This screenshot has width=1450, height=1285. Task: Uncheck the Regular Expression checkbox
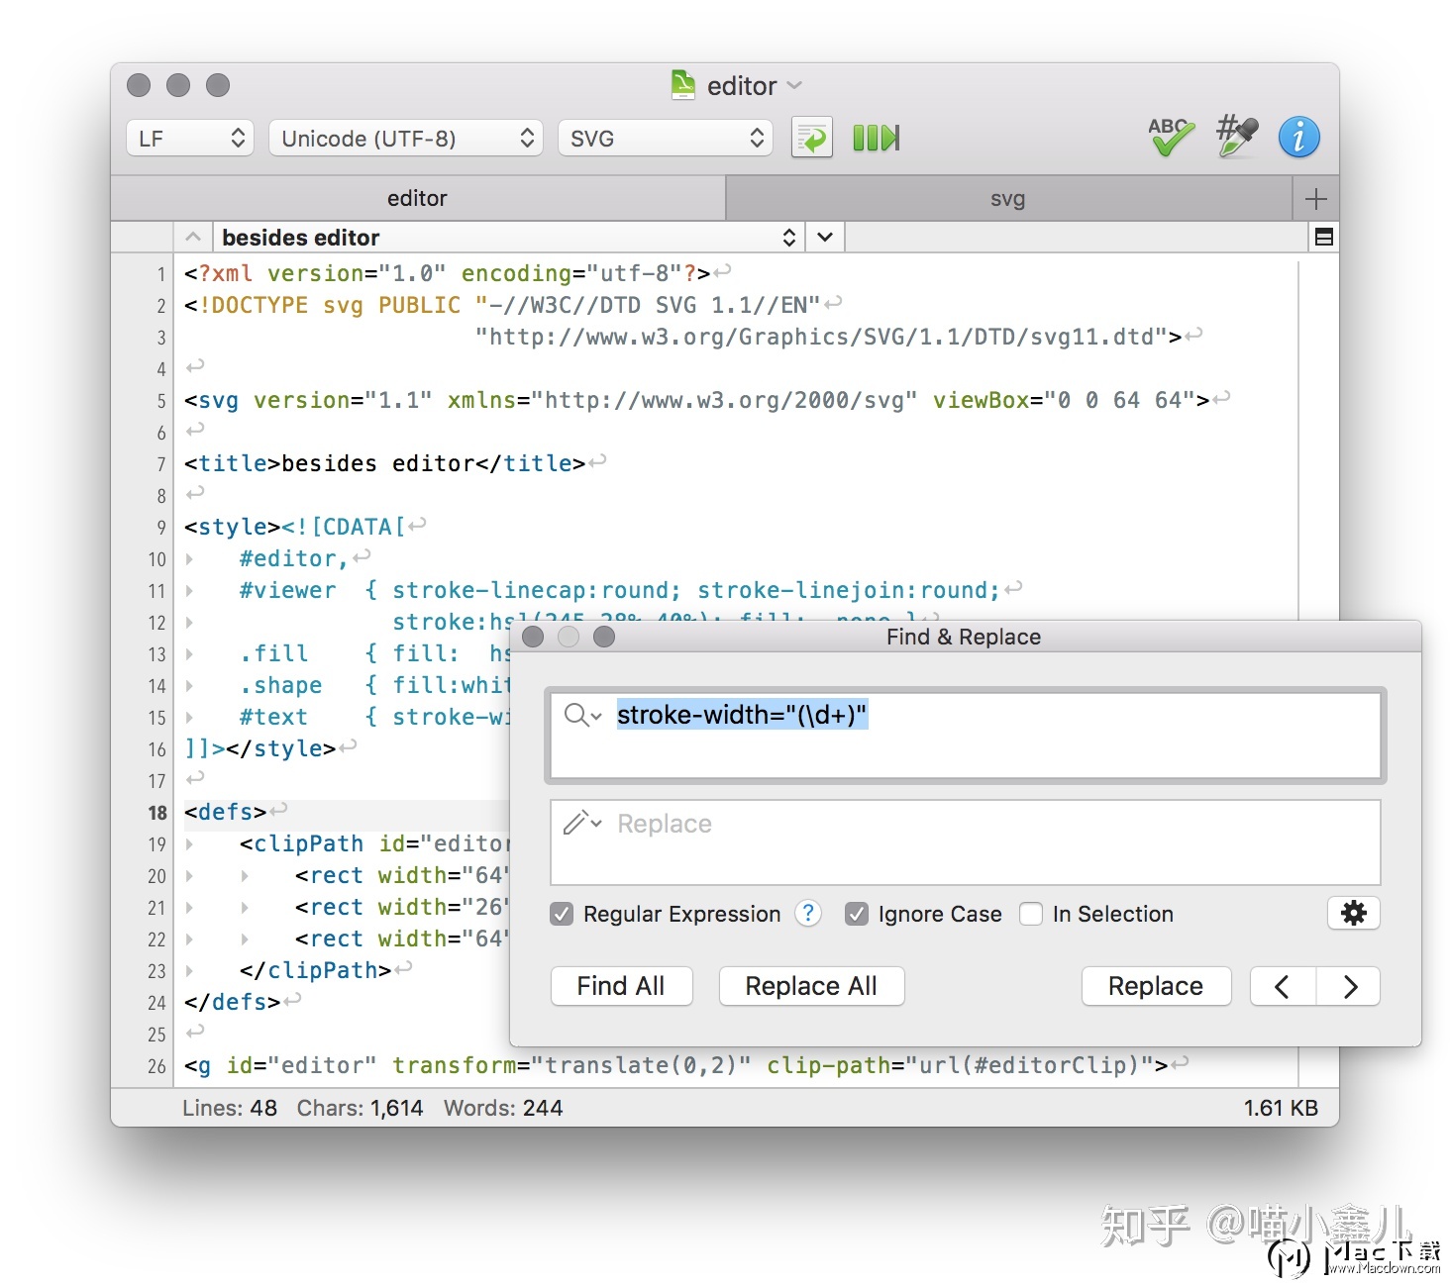coord(562,914)
